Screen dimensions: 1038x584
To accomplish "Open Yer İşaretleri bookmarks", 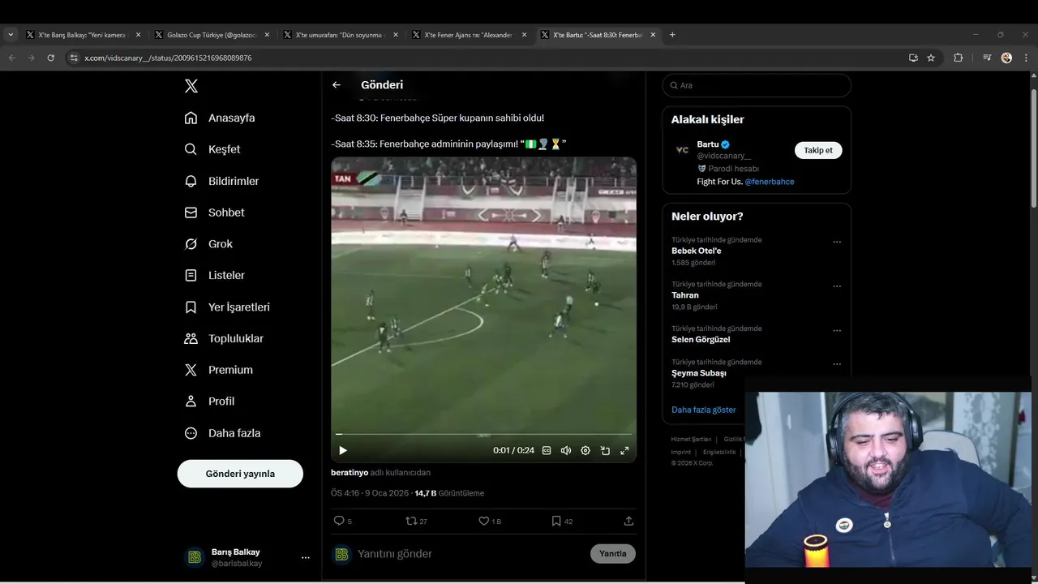I will 227,307.
